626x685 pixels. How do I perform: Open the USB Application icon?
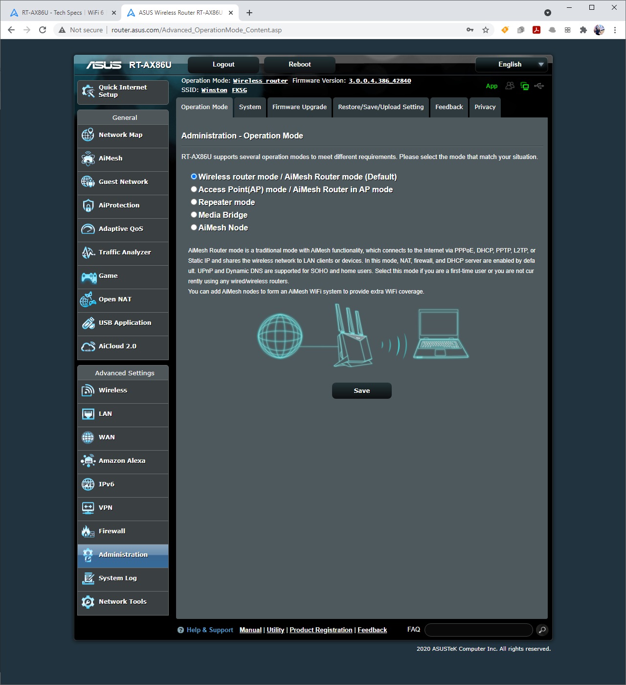click(88, 323)
